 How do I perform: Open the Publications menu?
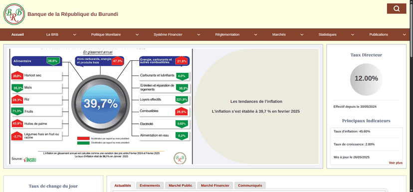[x=379, y=34]
